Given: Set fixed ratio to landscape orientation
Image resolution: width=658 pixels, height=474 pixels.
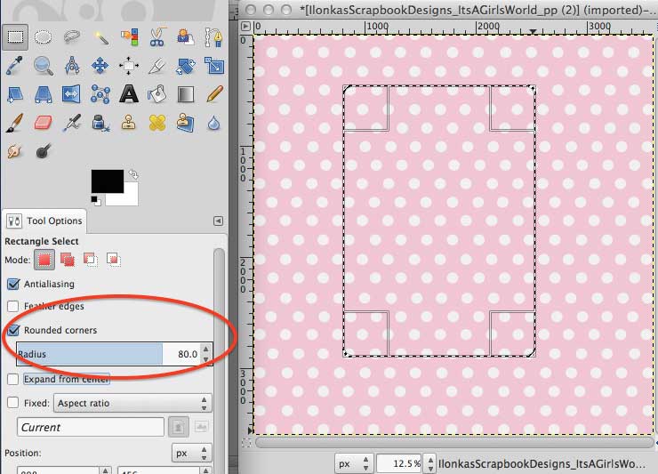Looking at the screenshot, I should 202,427.
